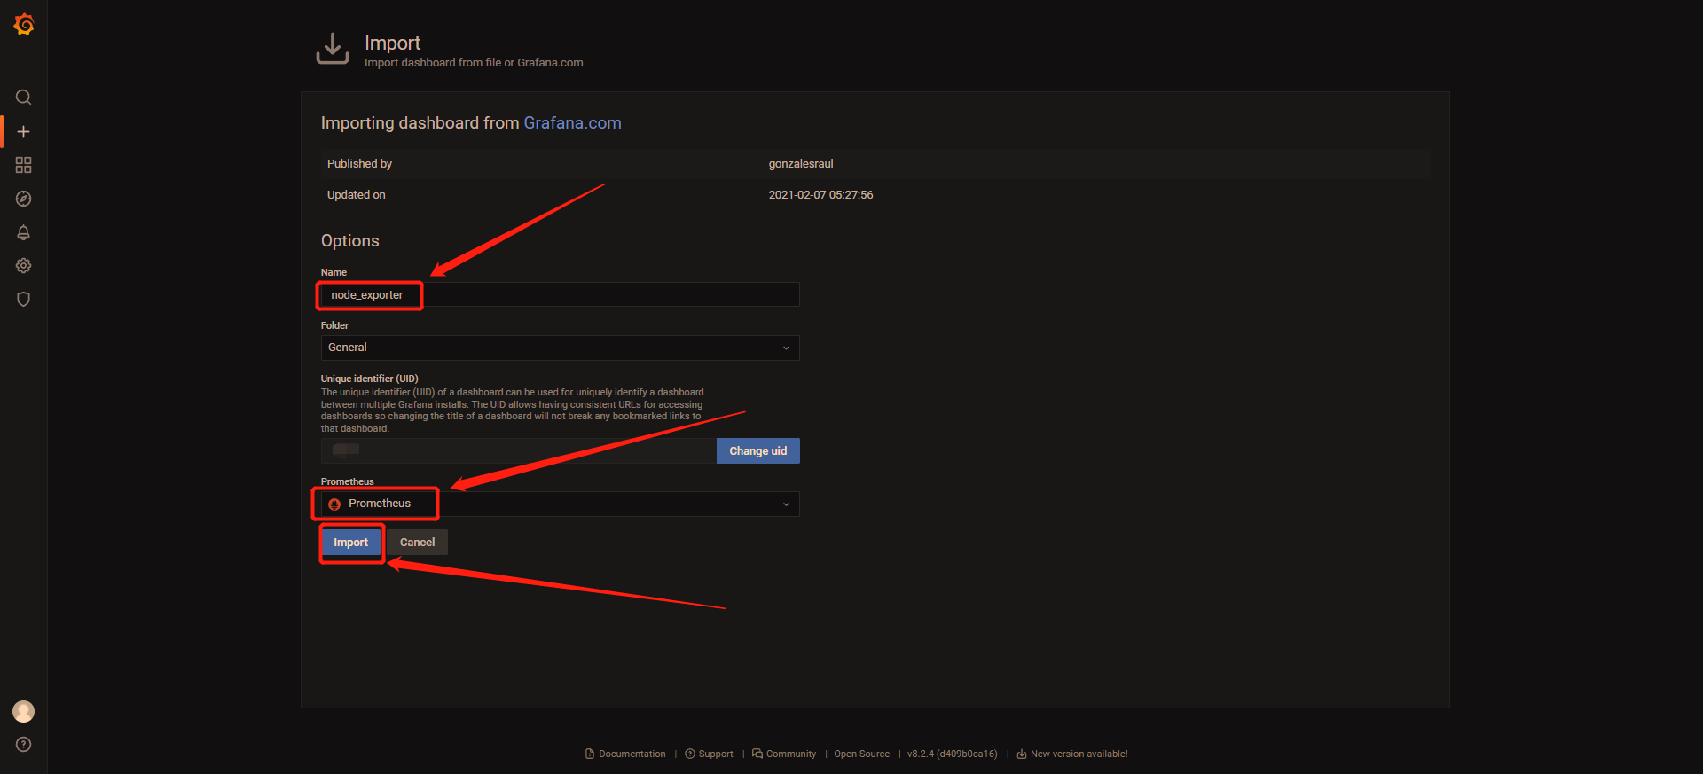This screenshot has height=774, width=1703.
Task: Open the sidebar Search icon
Action: point(24,98)
